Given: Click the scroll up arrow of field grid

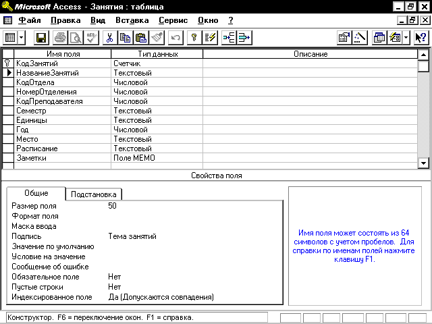Looking at the screenshot, I should coord(423,55).
